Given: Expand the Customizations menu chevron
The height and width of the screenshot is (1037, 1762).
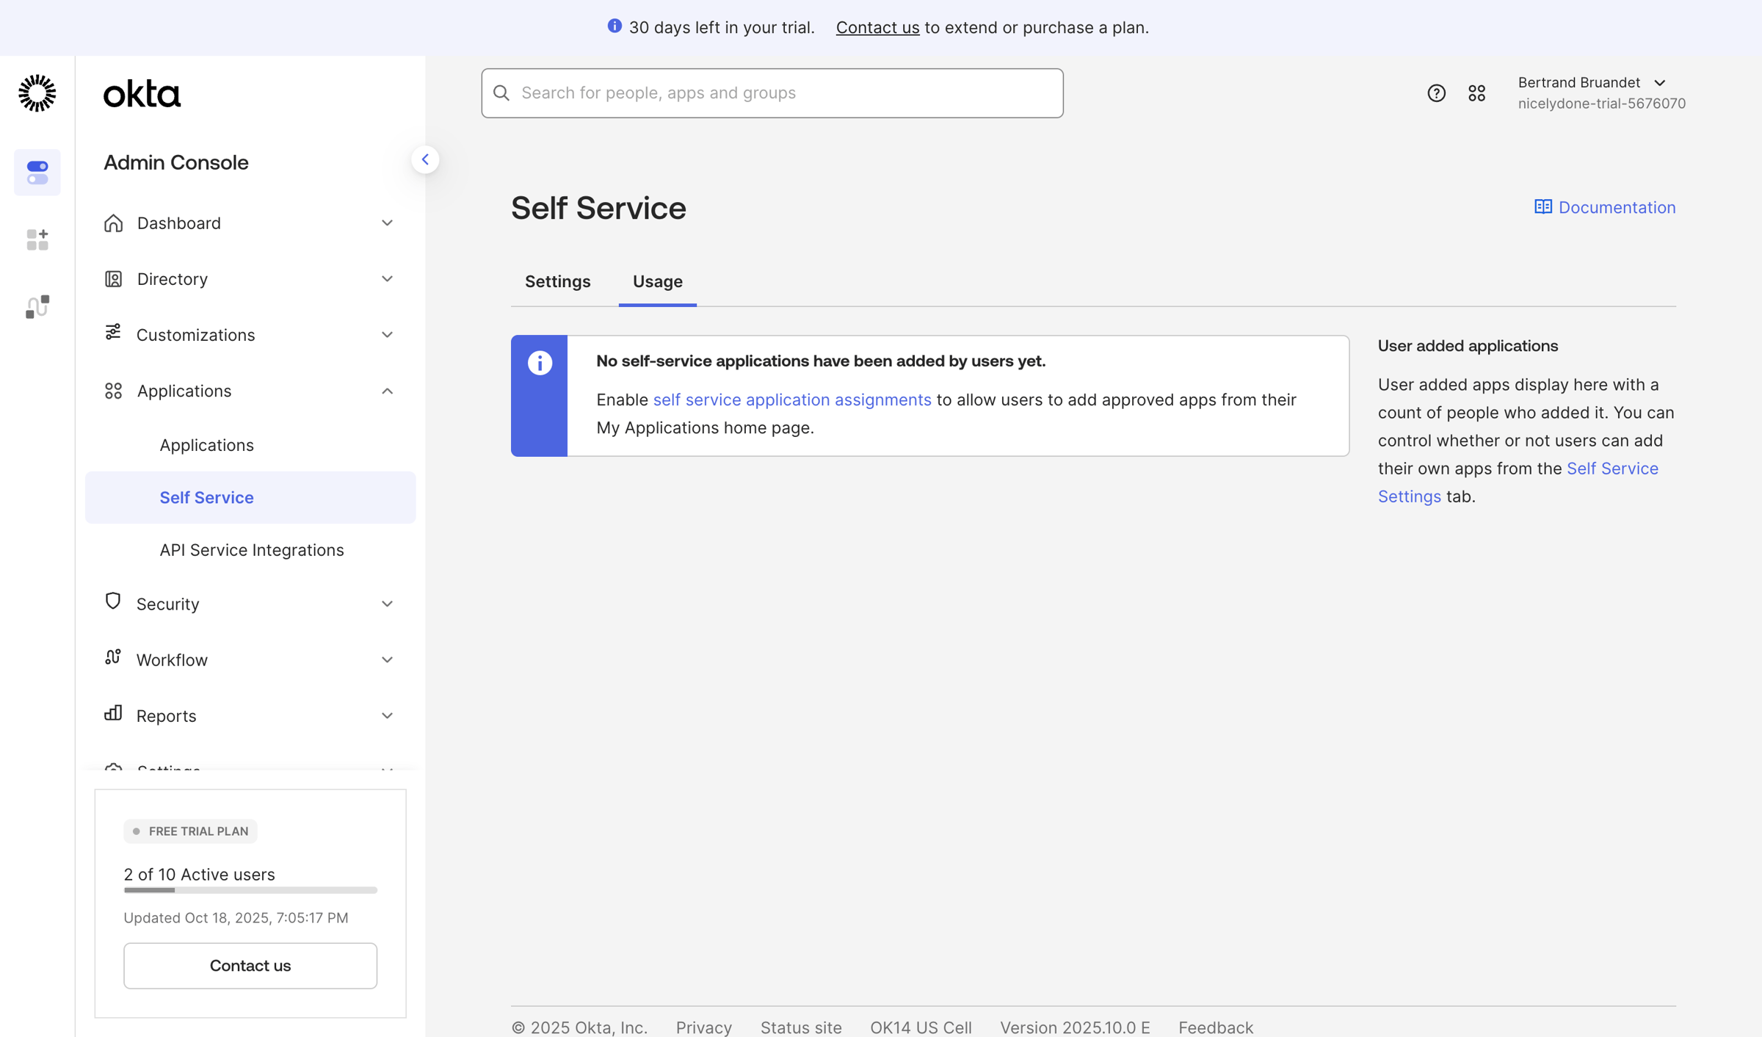Looking at the screenshot, I should [387, 335].
